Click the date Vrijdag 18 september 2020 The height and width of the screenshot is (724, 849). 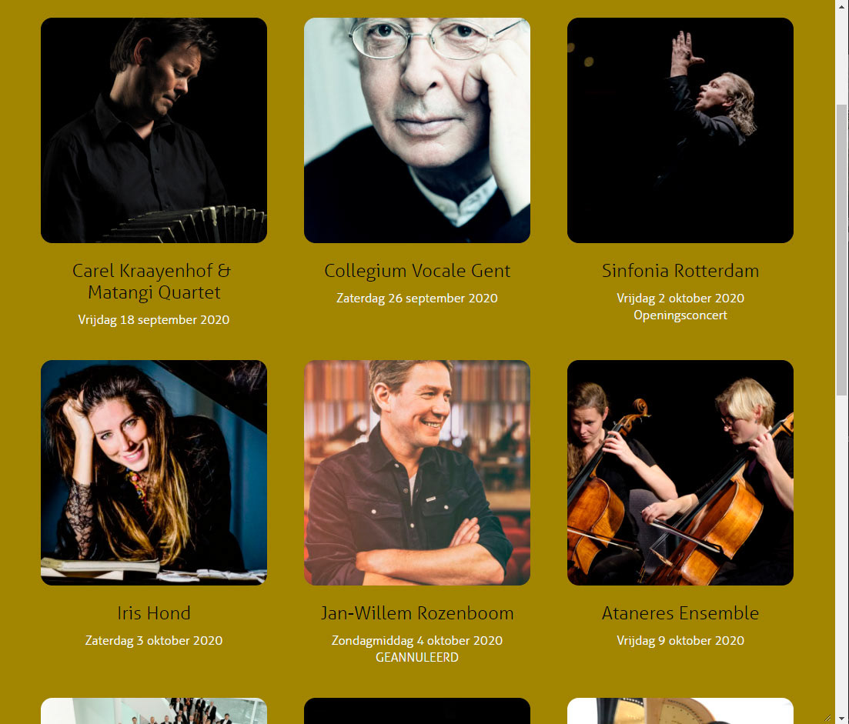[154, 320]
